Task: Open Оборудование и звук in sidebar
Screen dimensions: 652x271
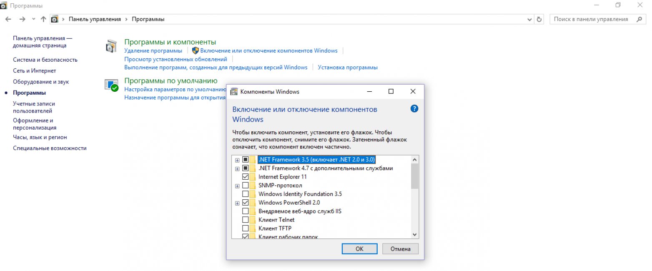Action: click(41, 82)
